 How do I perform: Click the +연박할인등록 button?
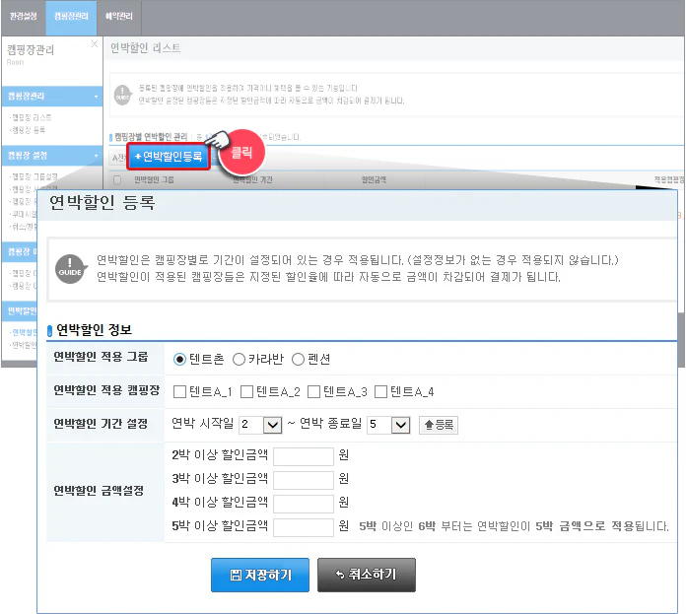(x=169, y=156)
